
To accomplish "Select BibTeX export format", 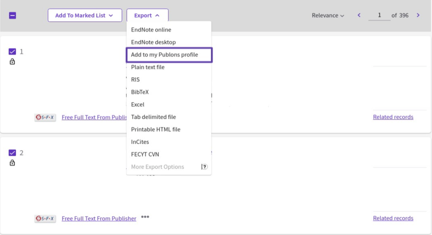I will point(169,92).
